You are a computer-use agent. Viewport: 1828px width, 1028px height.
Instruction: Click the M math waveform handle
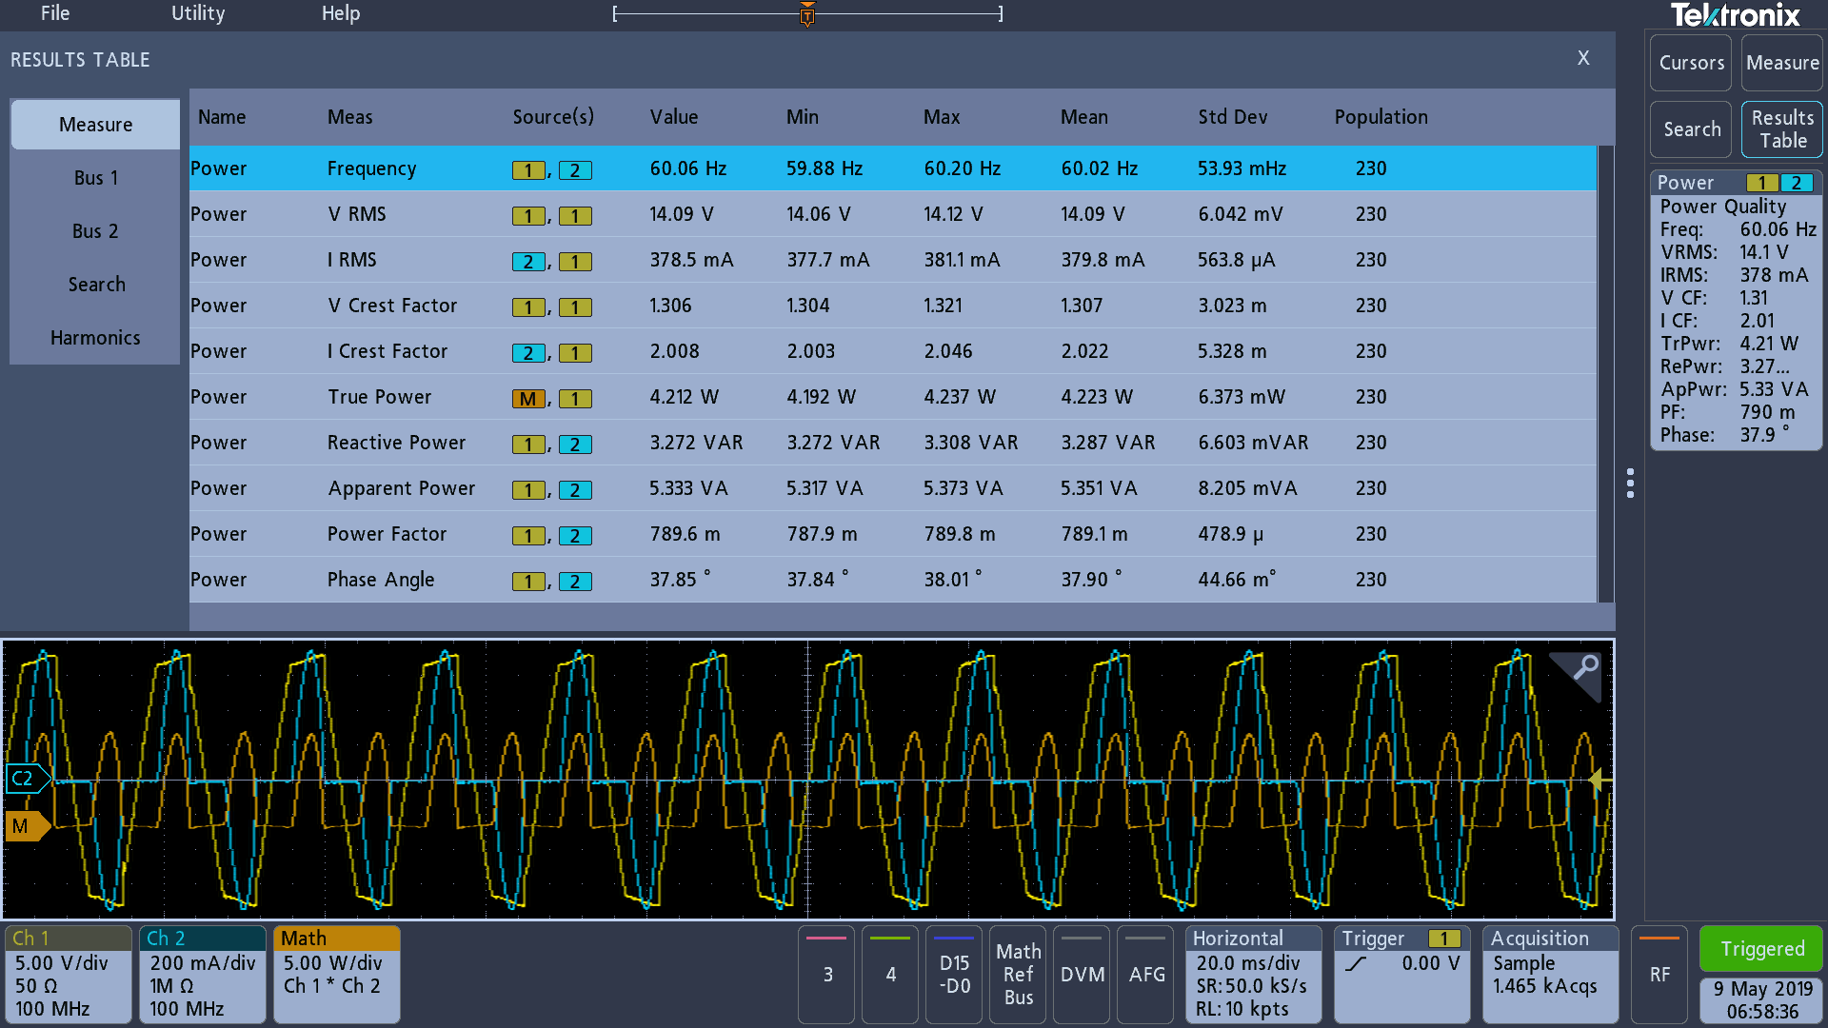(24, 826)
